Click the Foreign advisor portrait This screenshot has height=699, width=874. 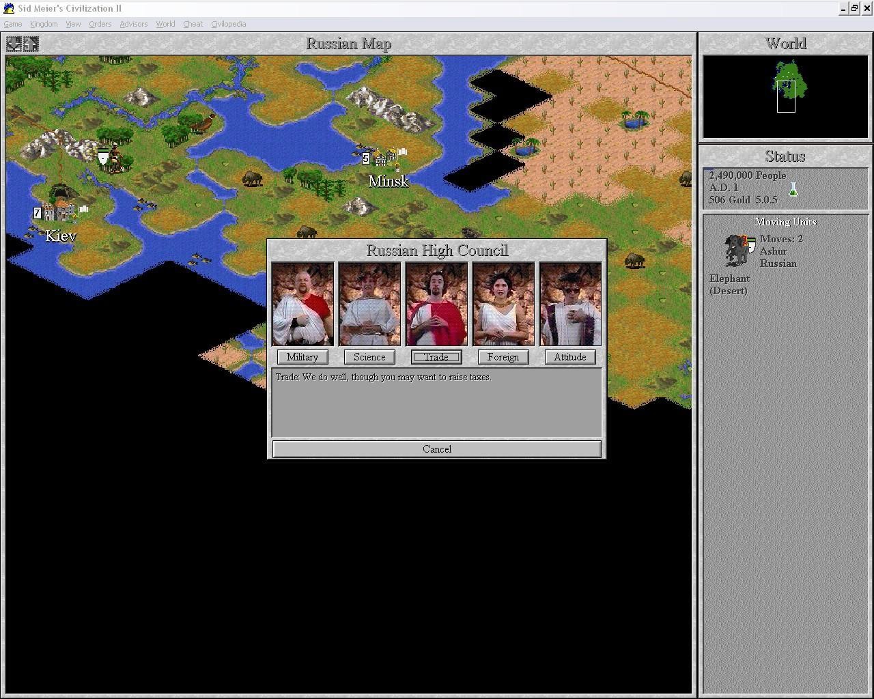coord(503,304)
